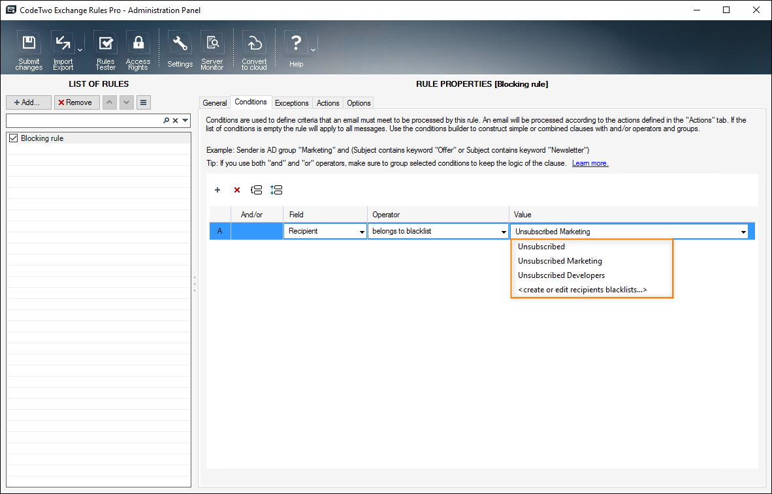This screenshot has width=772, height=494.
Task: Switch to the Options tab
Action: pos(359,103)
